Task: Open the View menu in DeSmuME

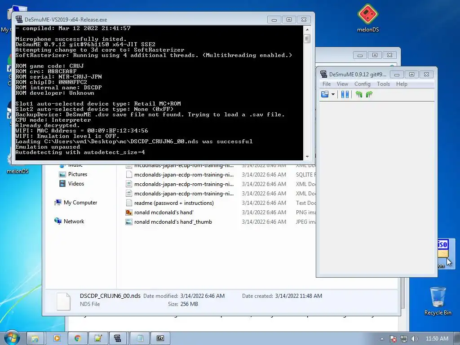Action: [x=342, y=84]
